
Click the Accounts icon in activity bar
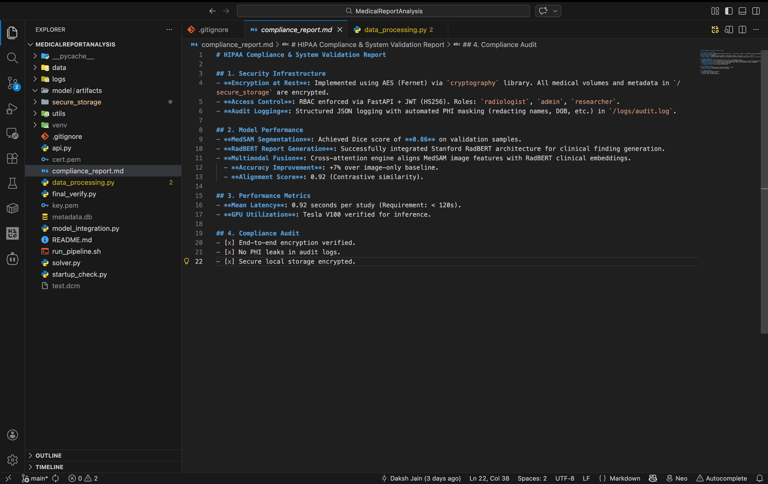[12, 435]
